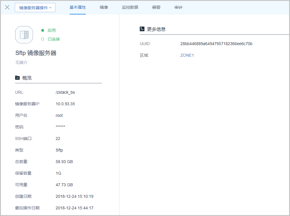Click the UUID value text
The image size is (290, 216).
coord(216,44)
